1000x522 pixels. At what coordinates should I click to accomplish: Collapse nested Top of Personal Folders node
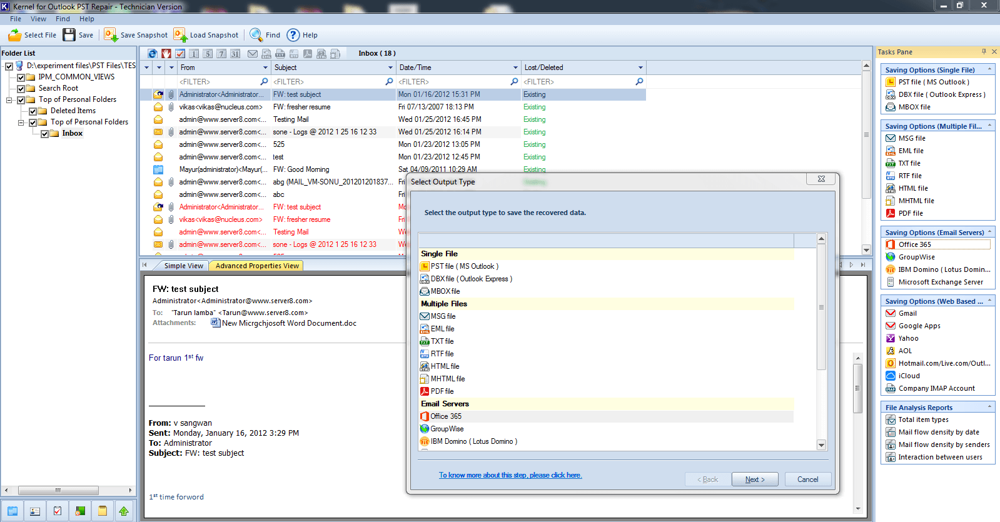point(21,123)
